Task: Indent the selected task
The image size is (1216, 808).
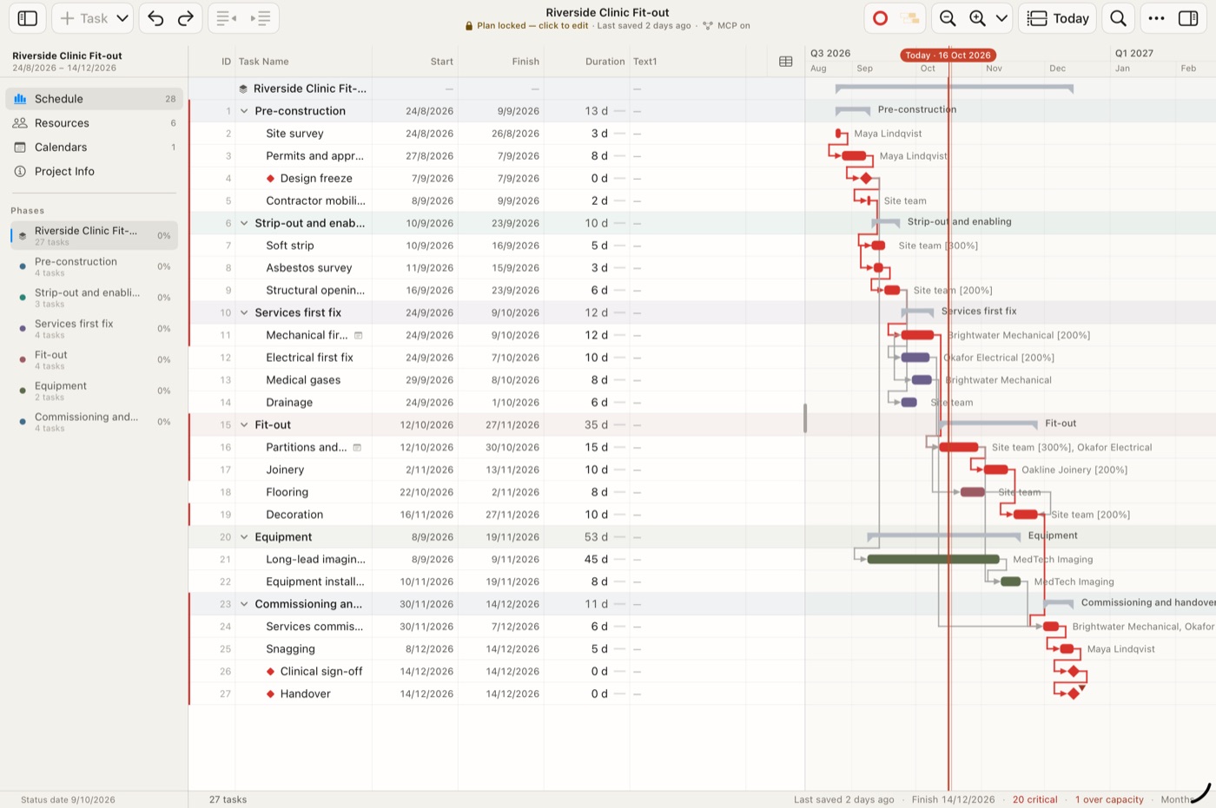Action: 260,18
